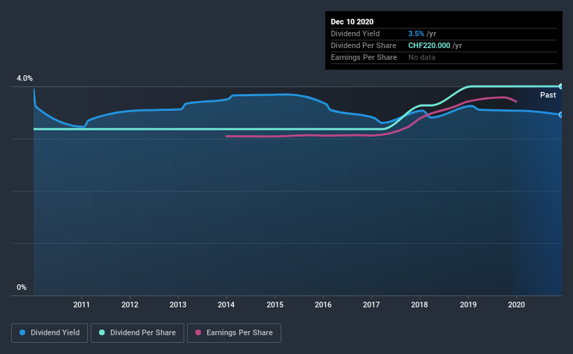The image size is (573, 354).
Task: Click the 2018 x-axis label
Action: (x=419, y=305)
